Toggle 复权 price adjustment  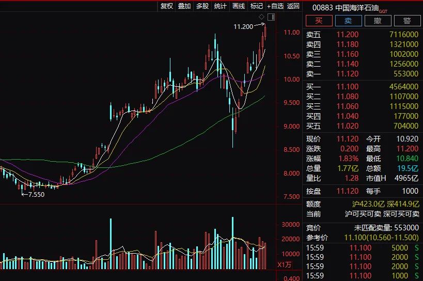pyautogui.click(x=167, y=6)
